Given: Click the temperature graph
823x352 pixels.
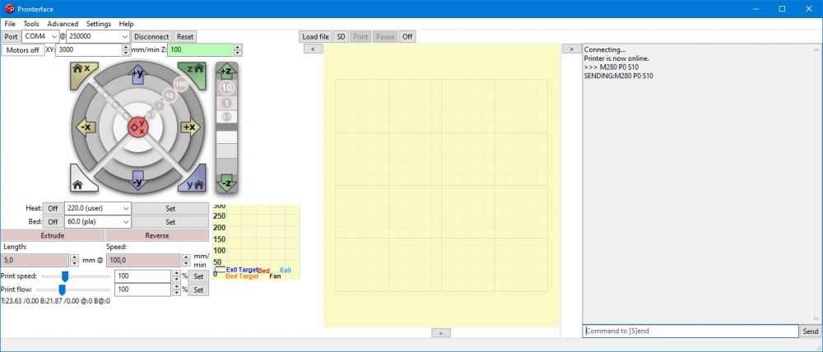Looking at the screenshot, I should (x=256, y=242).
